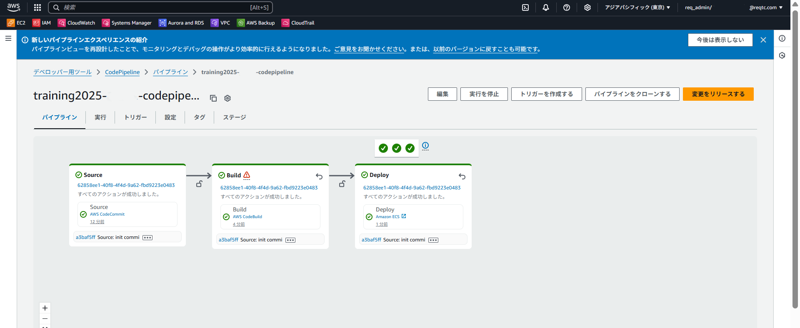Viewport: 800px width, 328px height.
Task: Click the Build stage rollback arrow icon
Action: [x=319, y=176]
